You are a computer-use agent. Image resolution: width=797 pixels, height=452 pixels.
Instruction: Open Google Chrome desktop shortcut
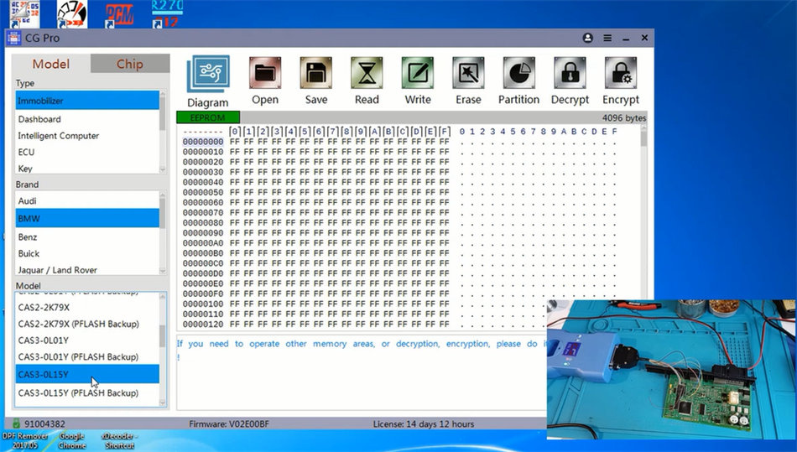71,440
